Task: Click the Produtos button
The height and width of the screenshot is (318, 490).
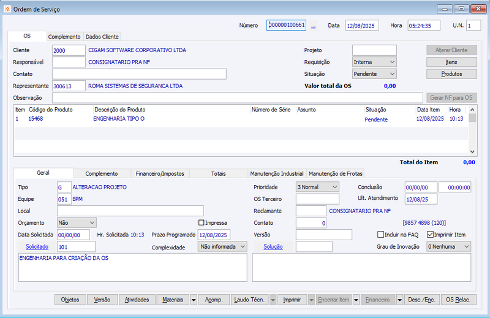Action: point(451,74)
